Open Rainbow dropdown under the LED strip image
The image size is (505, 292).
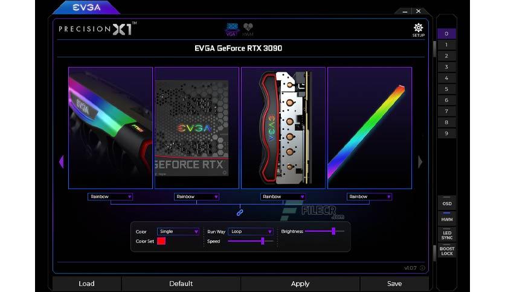point(369,197)
